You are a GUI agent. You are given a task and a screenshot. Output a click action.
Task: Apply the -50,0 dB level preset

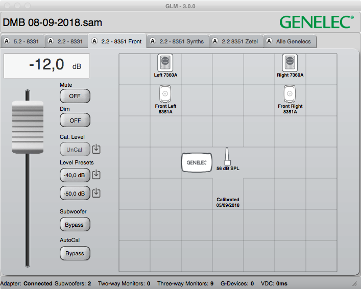(75, 193)
